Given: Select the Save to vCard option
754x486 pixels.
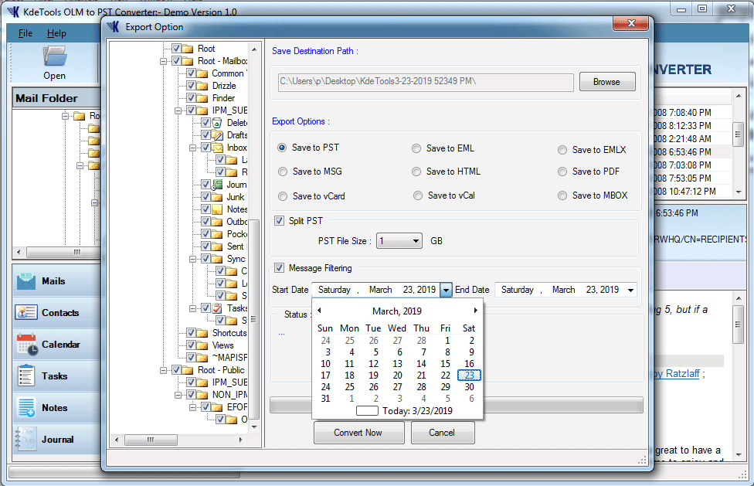Looking at the screenshot, I should (283, 196).
